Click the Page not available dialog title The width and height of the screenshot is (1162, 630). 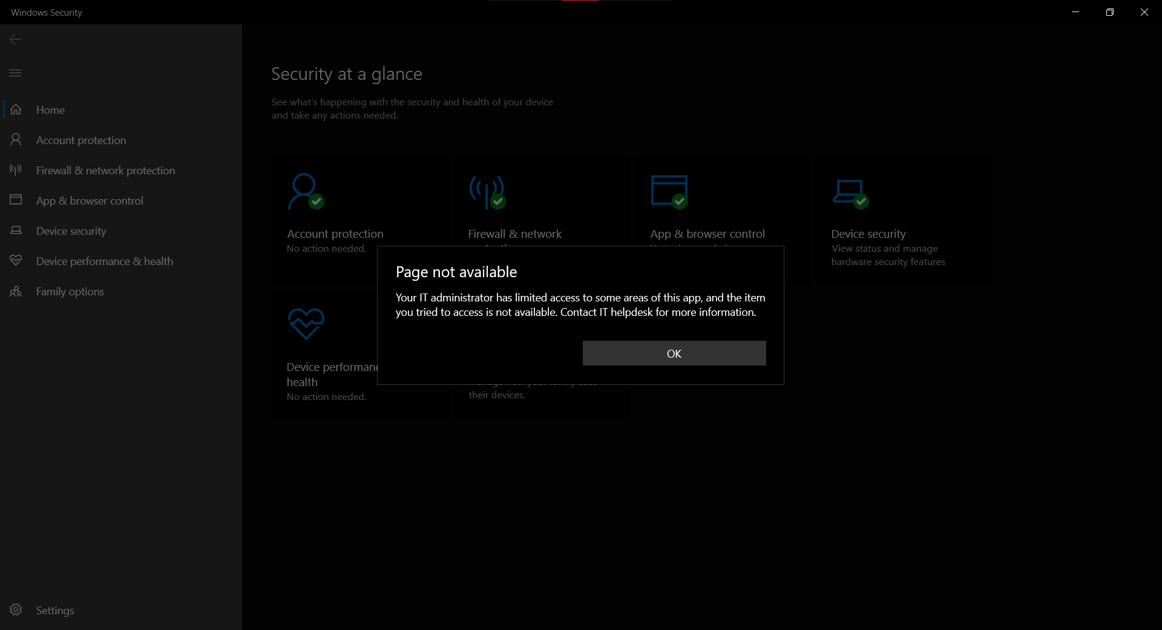pos(456,272)
